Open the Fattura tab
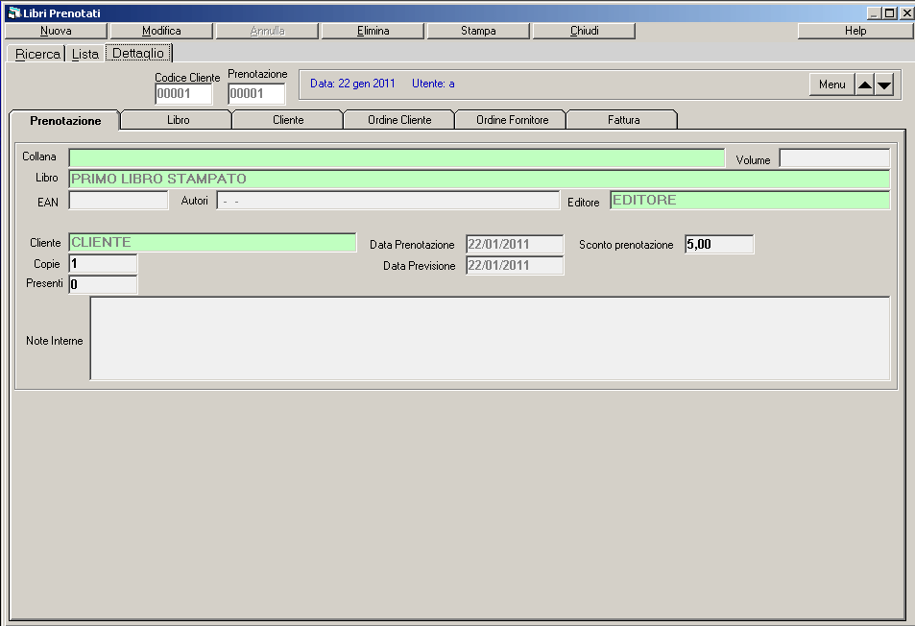Image resolution: width=915 pixels, height=626 pixels. tap(623, 120)
